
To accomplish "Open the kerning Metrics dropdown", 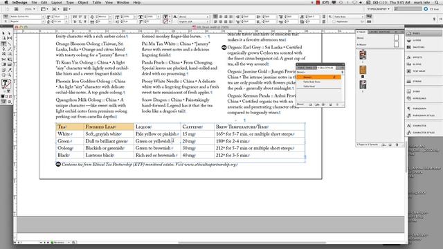I will point(110,17).
